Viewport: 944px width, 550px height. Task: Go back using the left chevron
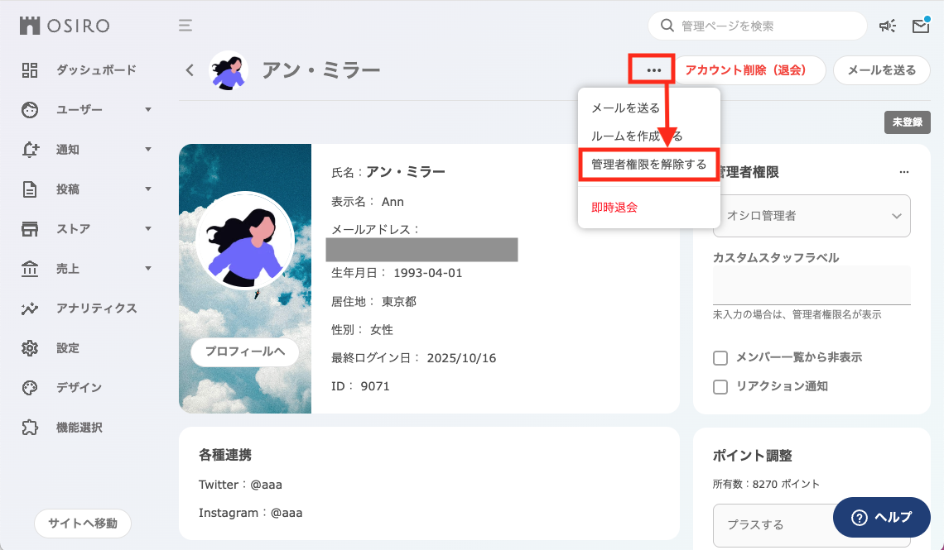click(190, 70)
